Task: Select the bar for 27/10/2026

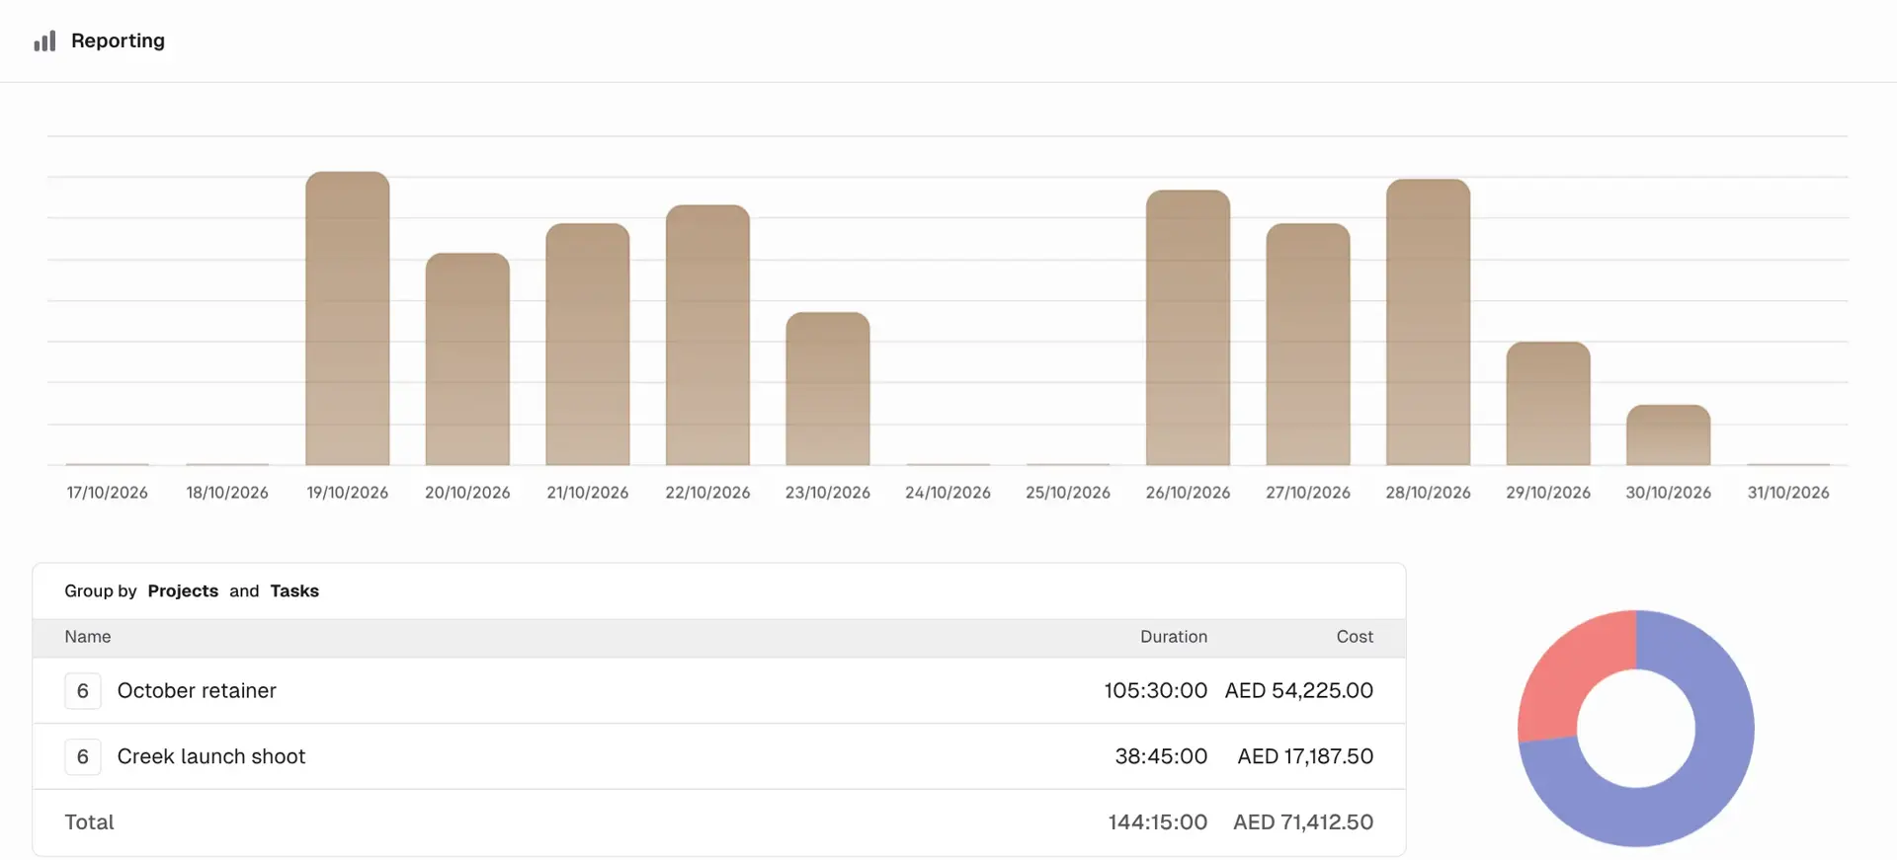Action: point(1308,344)
